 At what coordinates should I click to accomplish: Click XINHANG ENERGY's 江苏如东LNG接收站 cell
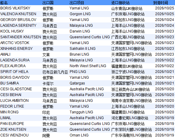128,49
